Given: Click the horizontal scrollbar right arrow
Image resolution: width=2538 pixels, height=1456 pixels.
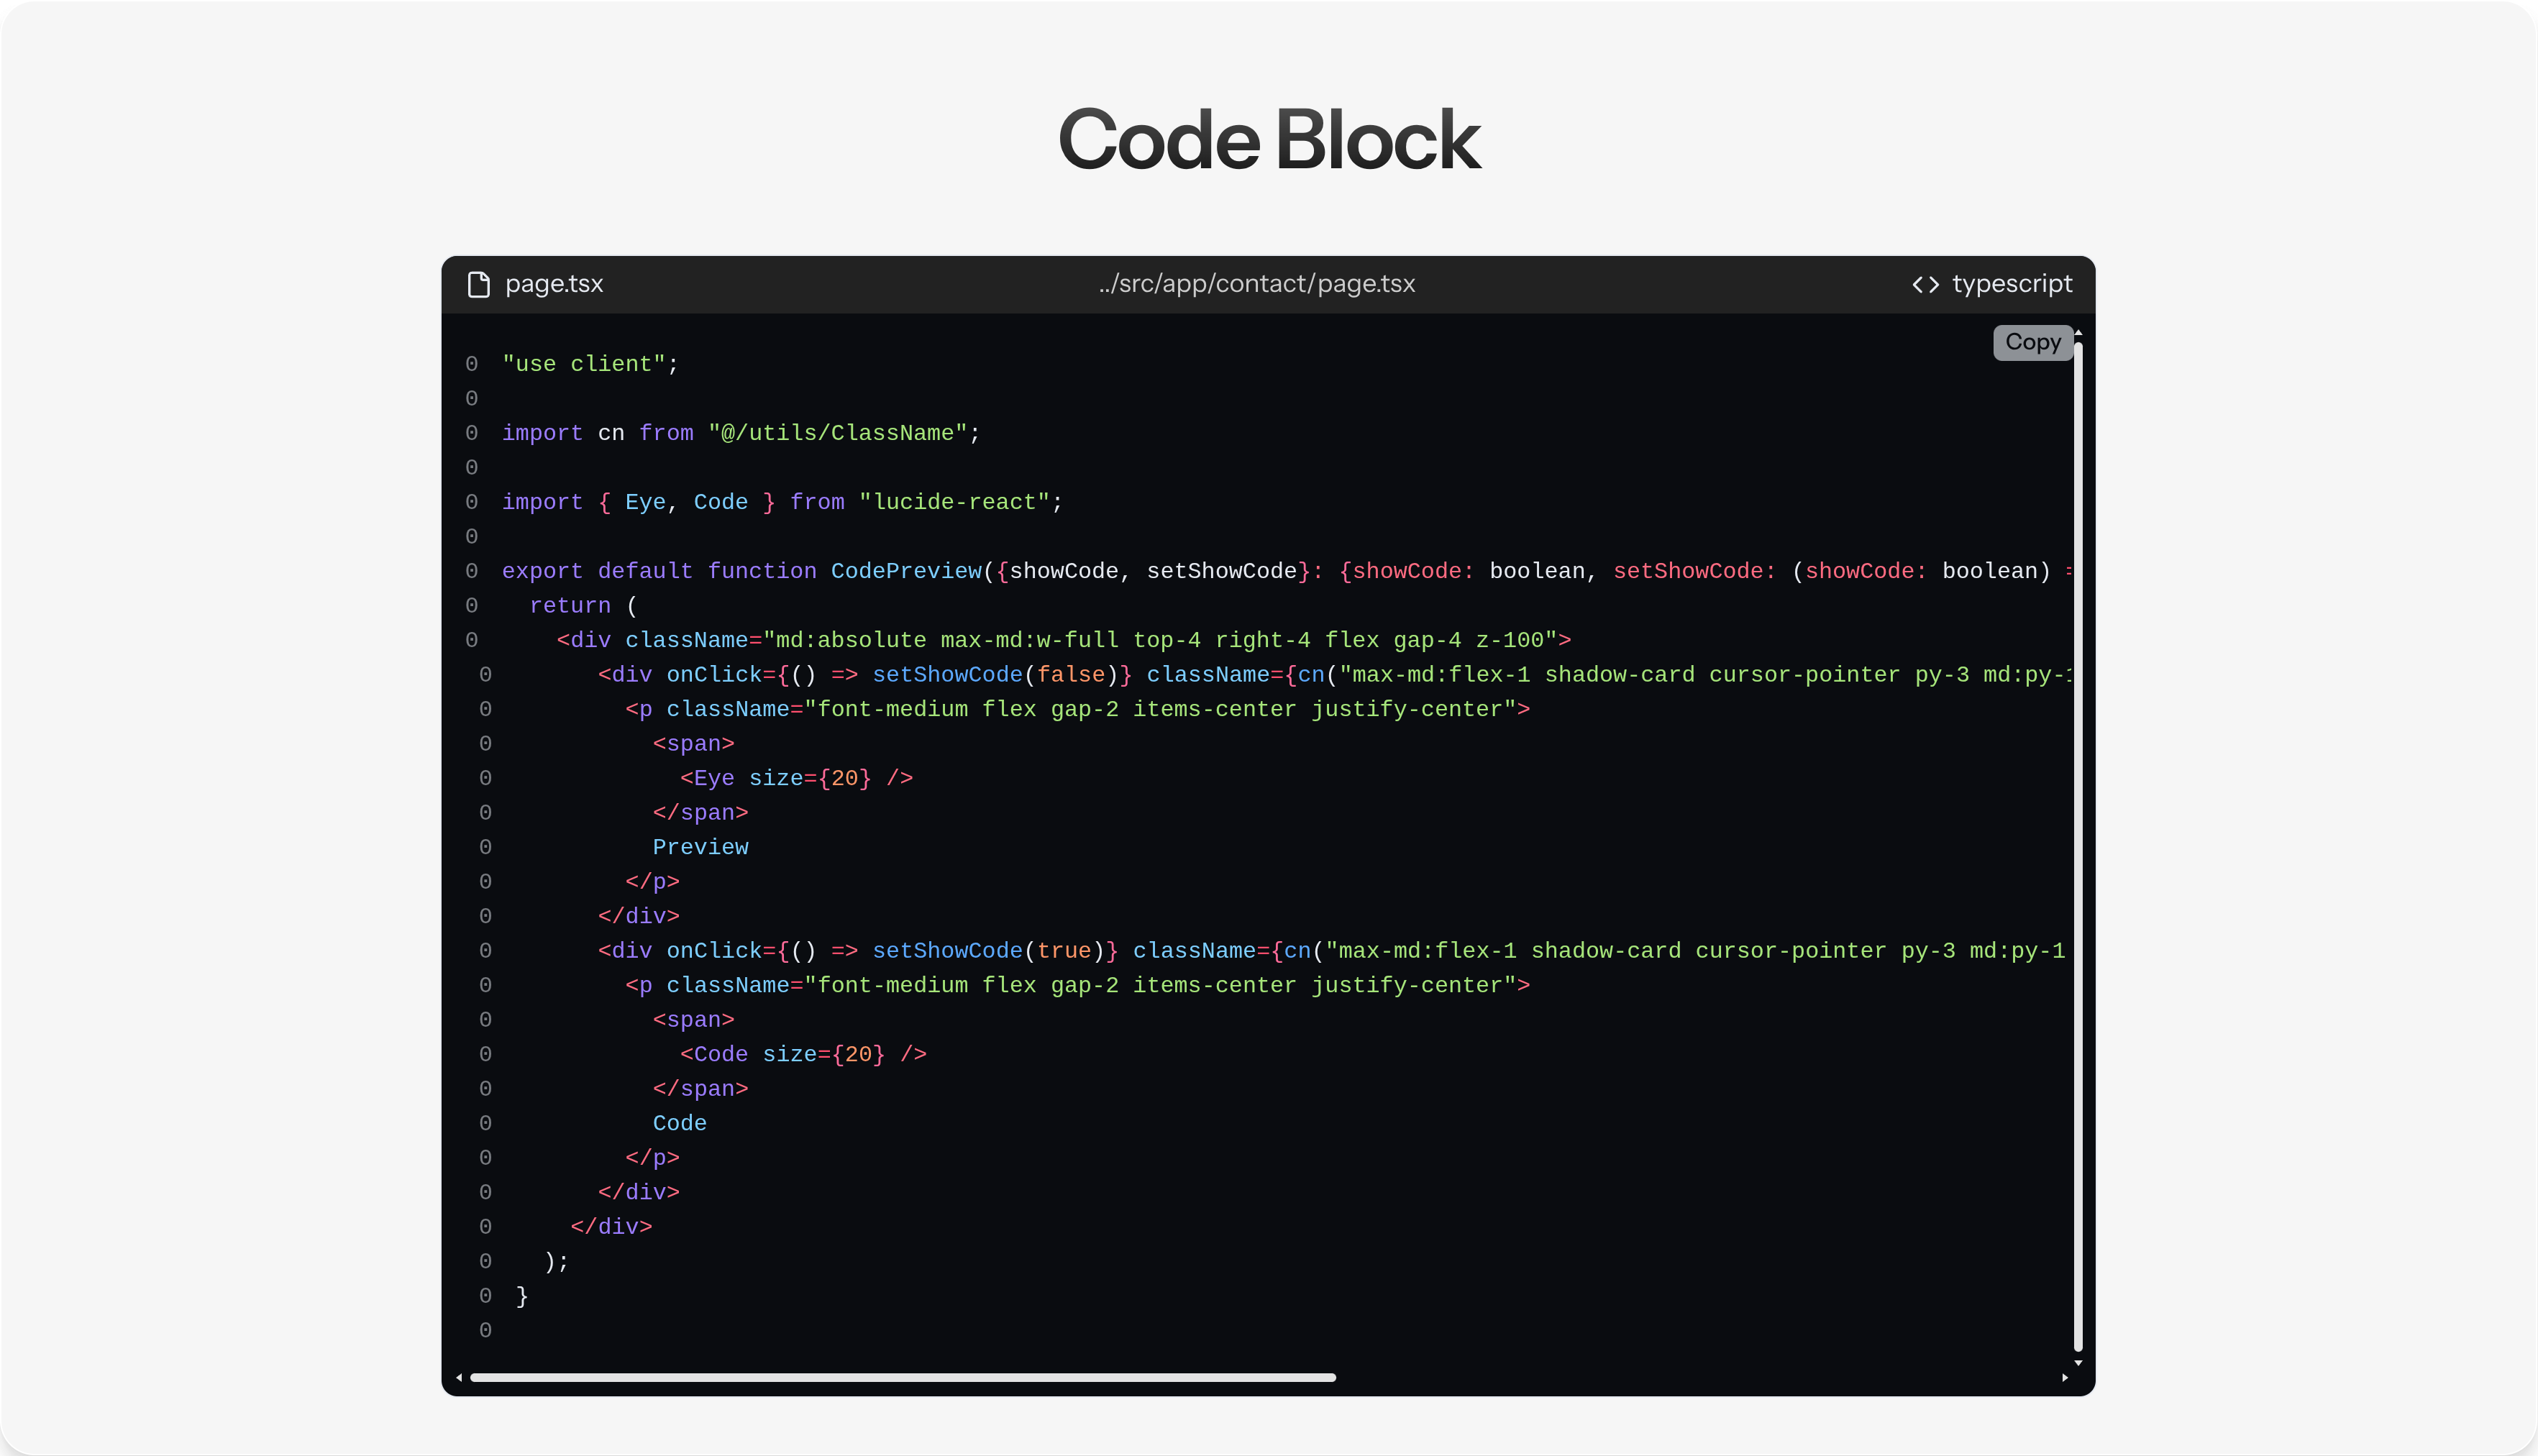Looking at the screenshot, I should pos(2065,1378).
